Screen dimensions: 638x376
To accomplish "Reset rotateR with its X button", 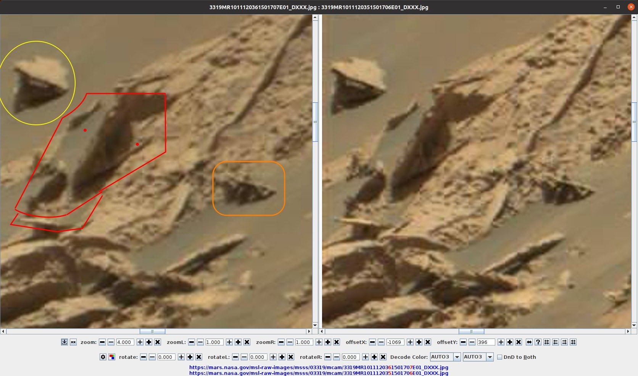I will coord(383,357).
